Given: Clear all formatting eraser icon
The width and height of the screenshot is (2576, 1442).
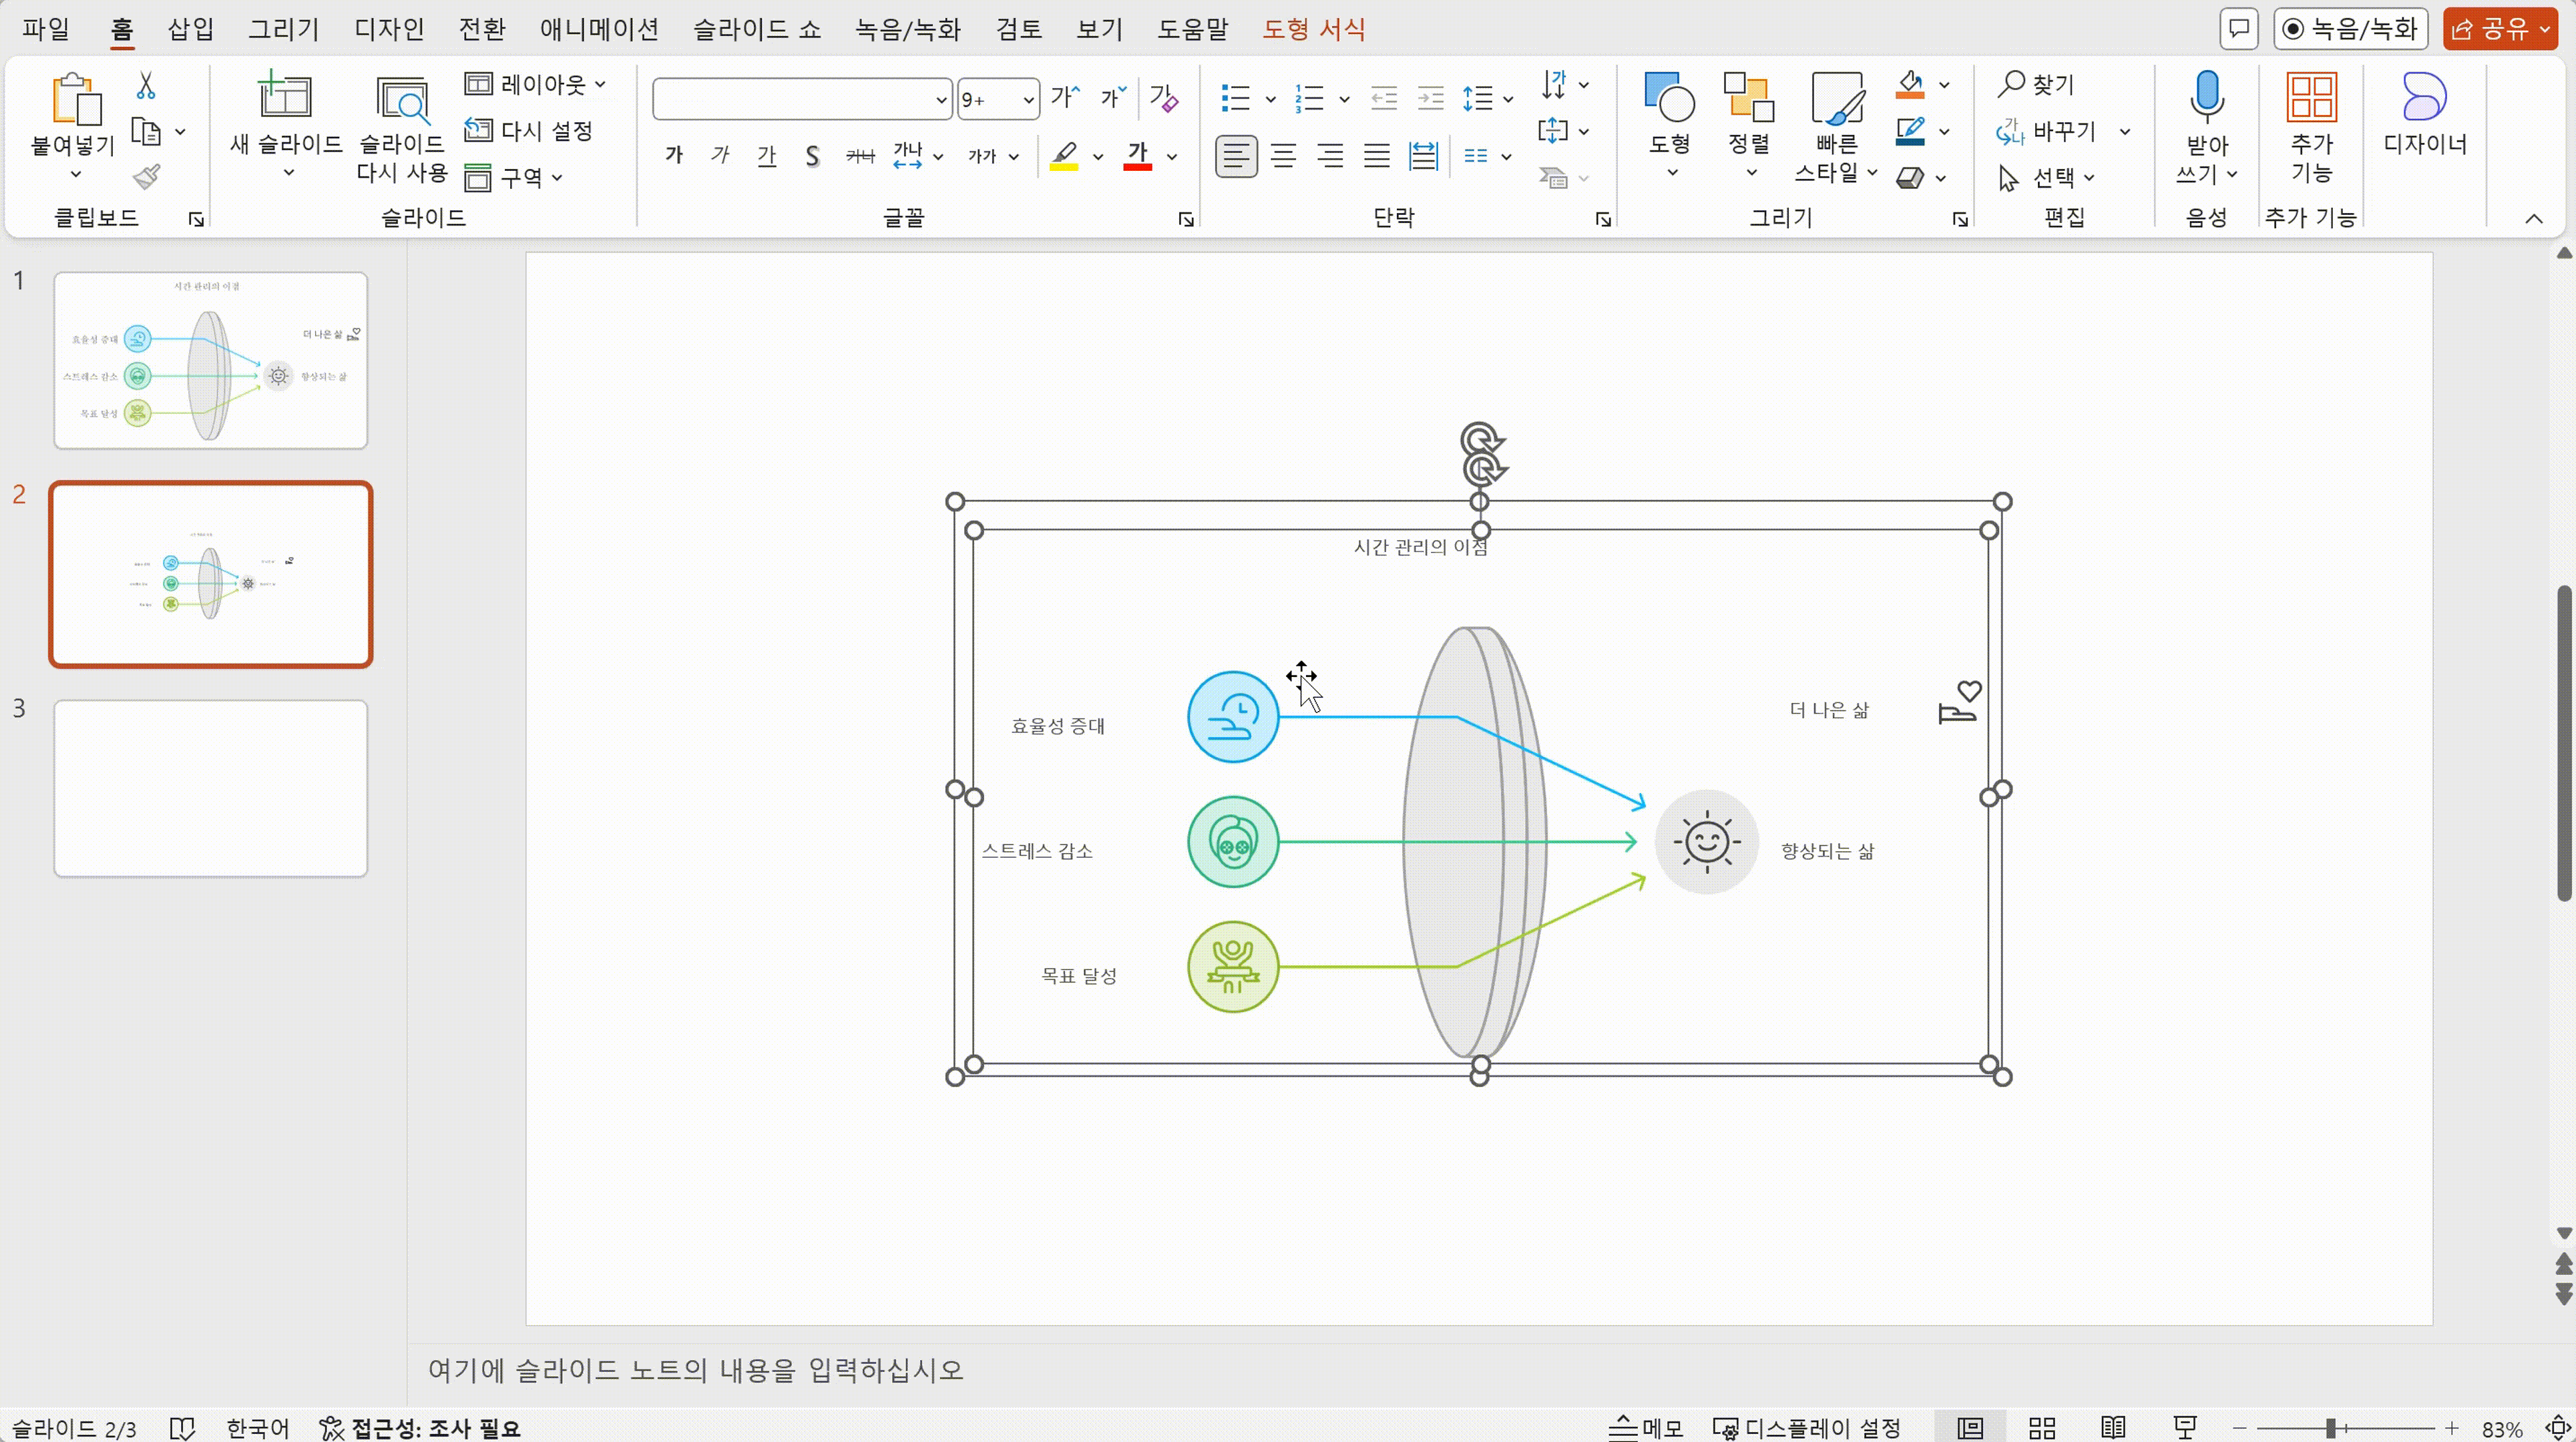Looking at the screenshot, I should [x=1164, y=98].
